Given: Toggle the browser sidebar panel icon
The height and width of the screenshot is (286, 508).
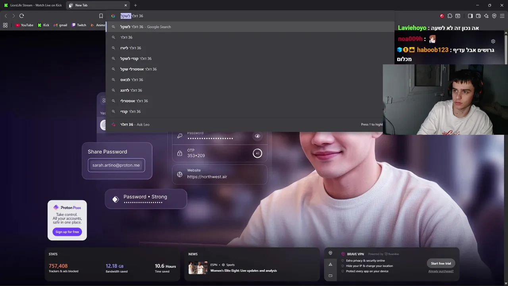Looking at the screenshot, I should [x=470, y=16].
